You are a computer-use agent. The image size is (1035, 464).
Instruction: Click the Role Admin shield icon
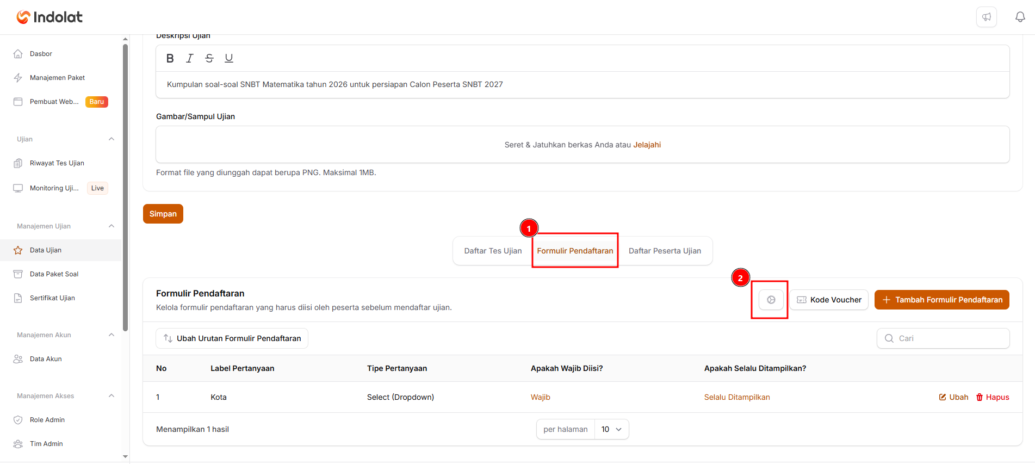coord(18,420)
